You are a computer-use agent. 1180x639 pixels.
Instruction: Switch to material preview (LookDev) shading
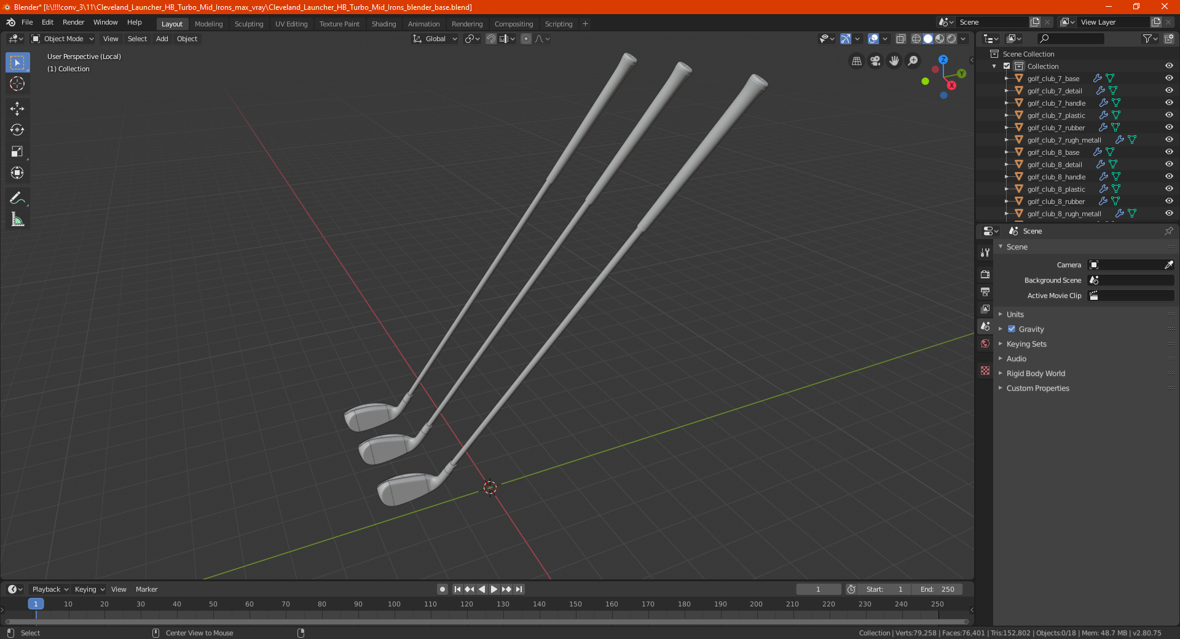pos(940,39)
